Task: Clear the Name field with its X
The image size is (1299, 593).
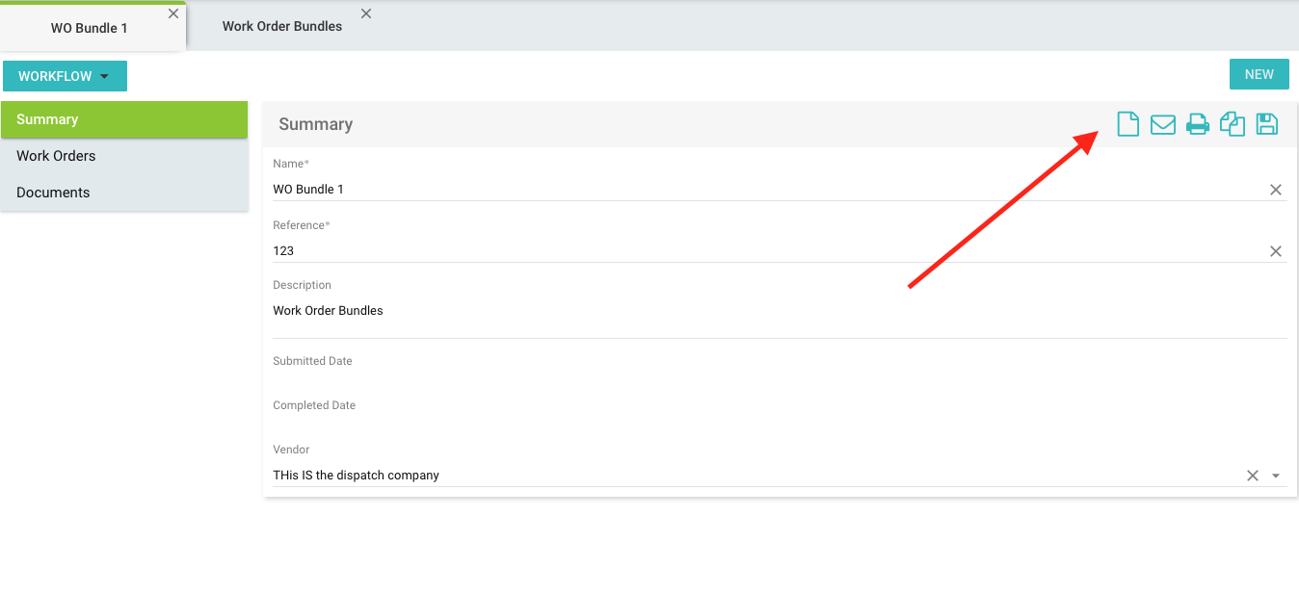Action: [x=1276, y=190]
